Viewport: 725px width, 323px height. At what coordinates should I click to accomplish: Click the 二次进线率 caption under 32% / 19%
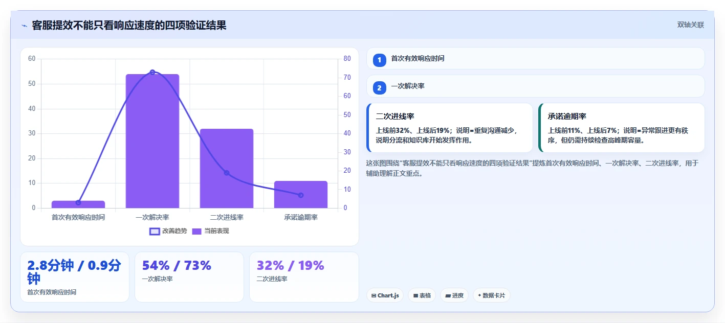click(x=272, y=279)
